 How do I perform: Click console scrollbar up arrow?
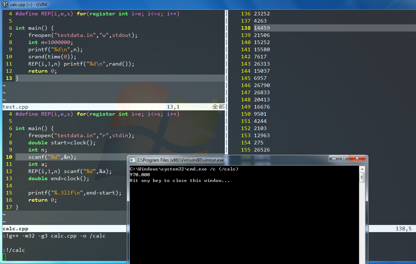(x=362, y=169)
